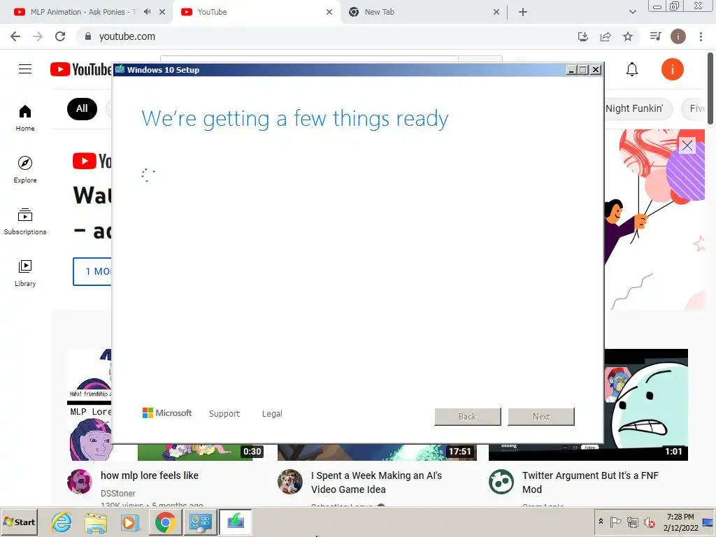The height and width of the screenshot is (537, 716).
Task: Mute the MLP Animation tab audio icon
Action: point(147,12)
